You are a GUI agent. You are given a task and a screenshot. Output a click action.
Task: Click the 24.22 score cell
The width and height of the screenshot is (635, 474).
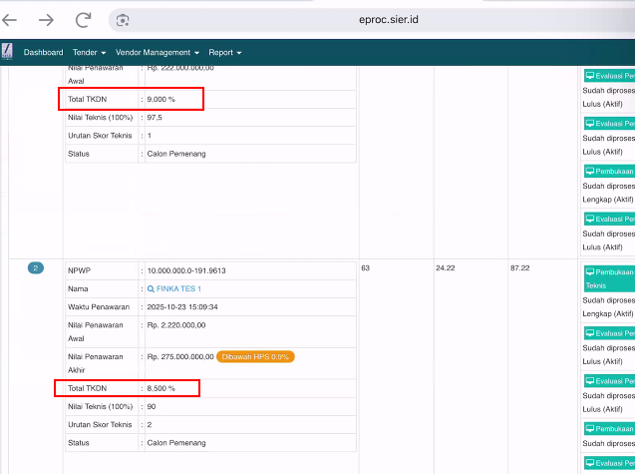tap(446, 268)
